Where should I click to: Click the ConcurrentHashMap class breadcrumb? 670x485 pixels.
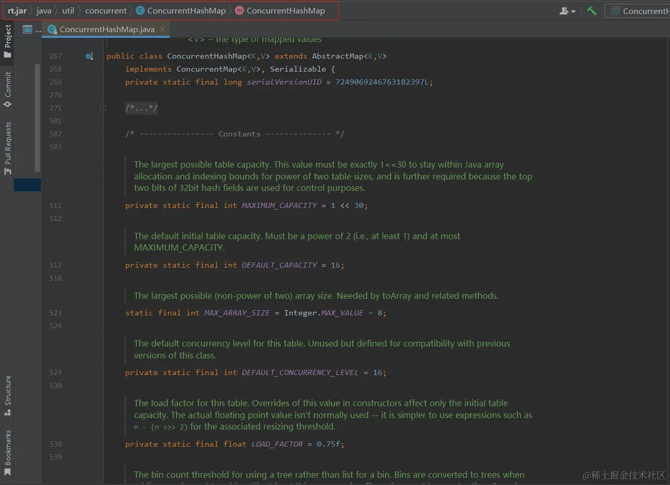click(181, 10)
